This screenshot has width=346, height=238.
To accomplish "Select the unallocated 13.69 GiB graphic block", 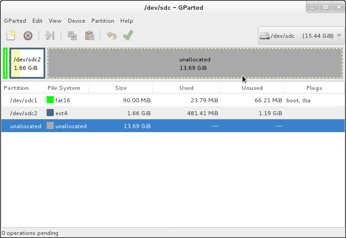I will pyautogui.click(x=195, y=63).
